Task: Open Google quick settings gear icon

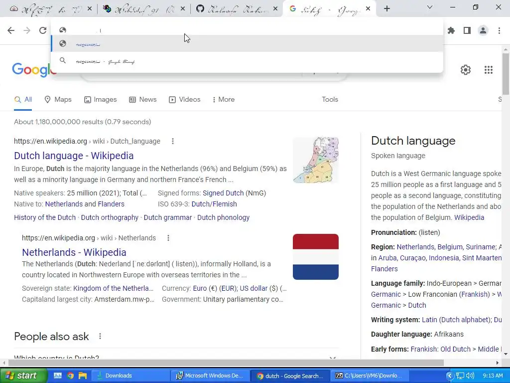Action: tap(466, 70)
